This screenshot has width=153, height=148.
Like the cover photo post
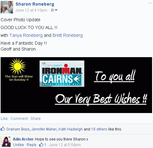(x=4, y=119)
